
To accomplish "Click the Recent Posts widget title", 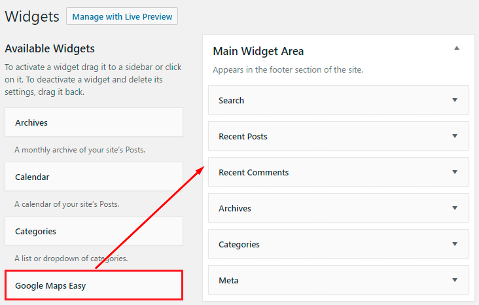I will [243, 137].
